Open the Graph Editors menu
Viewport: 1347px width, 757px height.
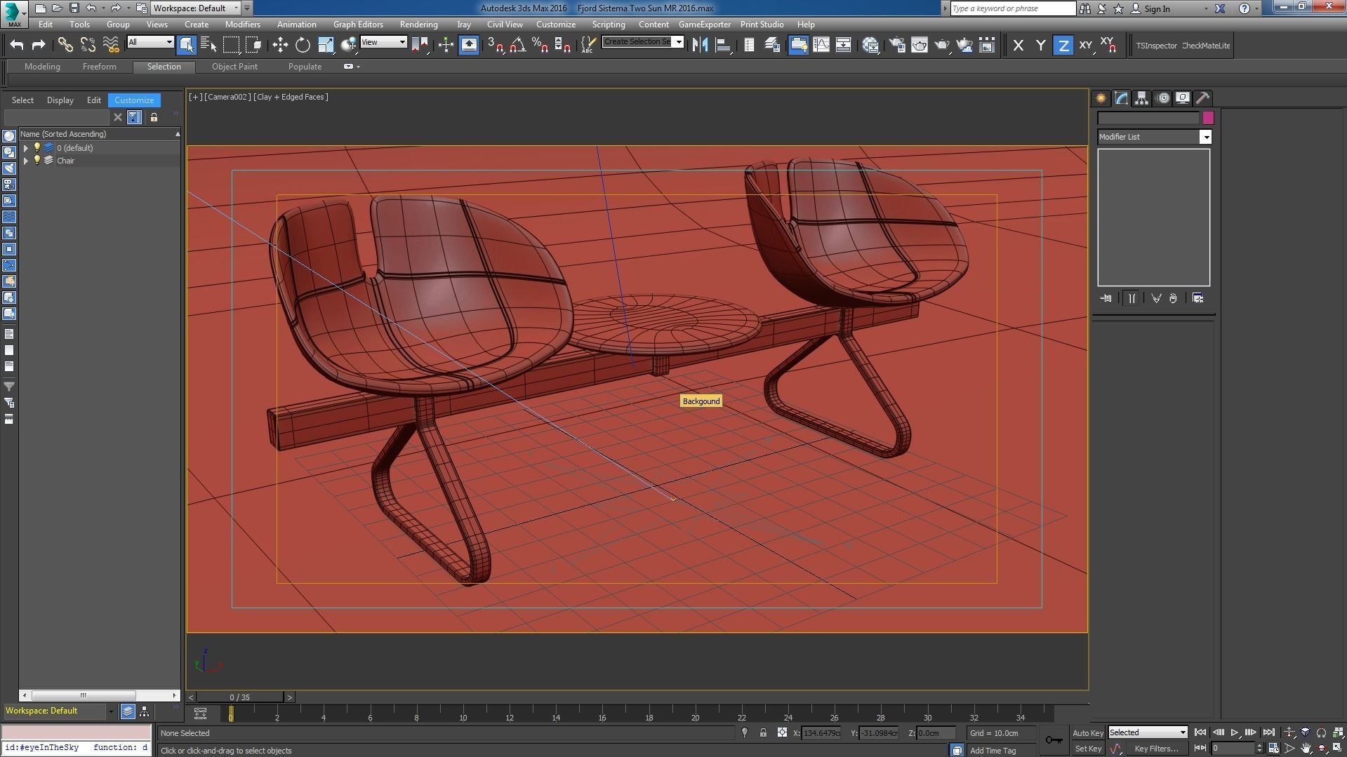358,25
